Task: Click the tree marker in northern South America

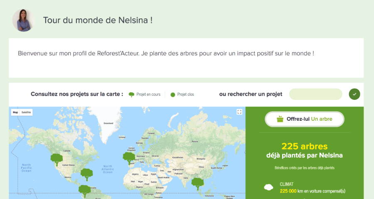Action: tap(85, 191)
